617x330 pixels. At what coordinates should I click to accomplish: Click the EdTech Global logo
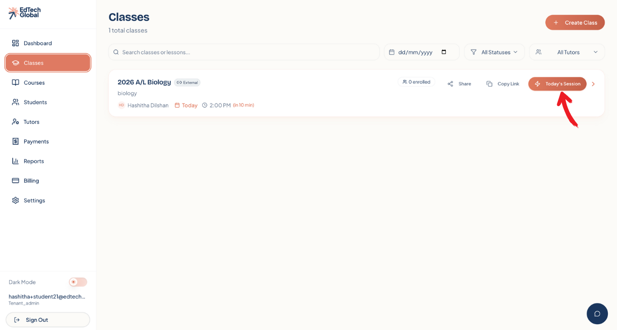tap(25, 13)
